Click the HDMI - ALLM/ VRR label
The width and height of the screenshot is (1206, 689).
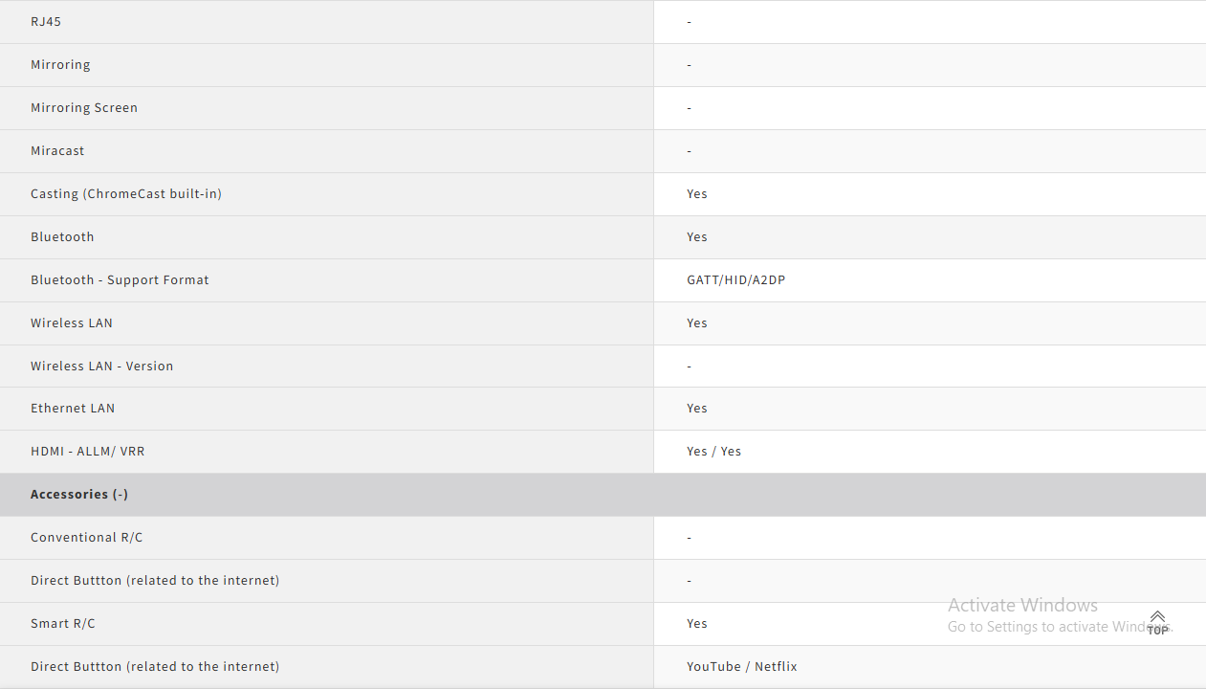click(x=88, y=452)
